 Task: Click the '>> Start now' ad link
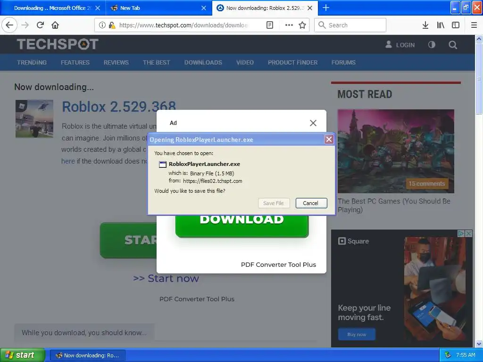(166, 279)
